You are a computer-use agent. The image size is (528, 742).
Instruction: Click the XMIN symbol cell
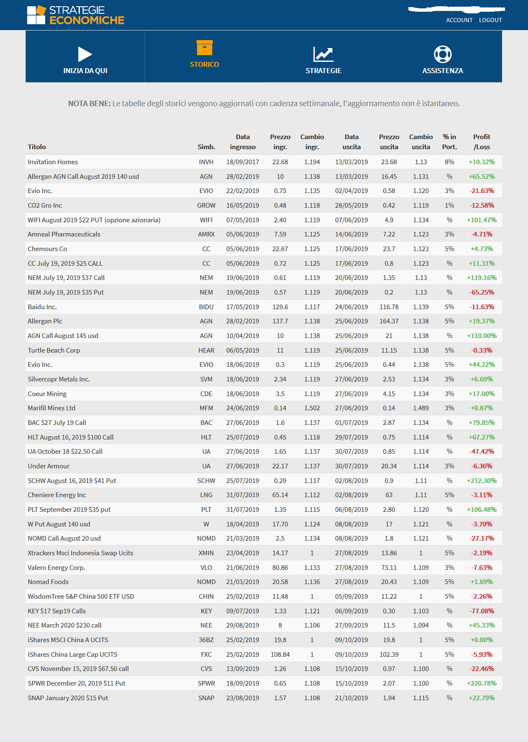(207, 553)
